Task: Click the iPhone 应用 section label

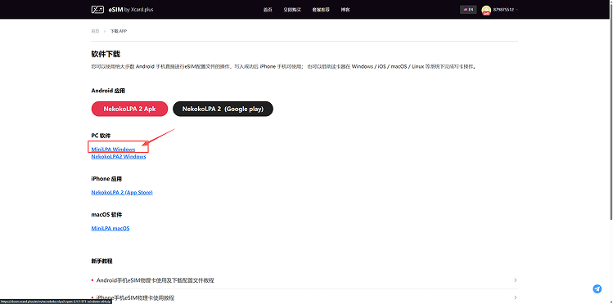Action: point(106,179)
